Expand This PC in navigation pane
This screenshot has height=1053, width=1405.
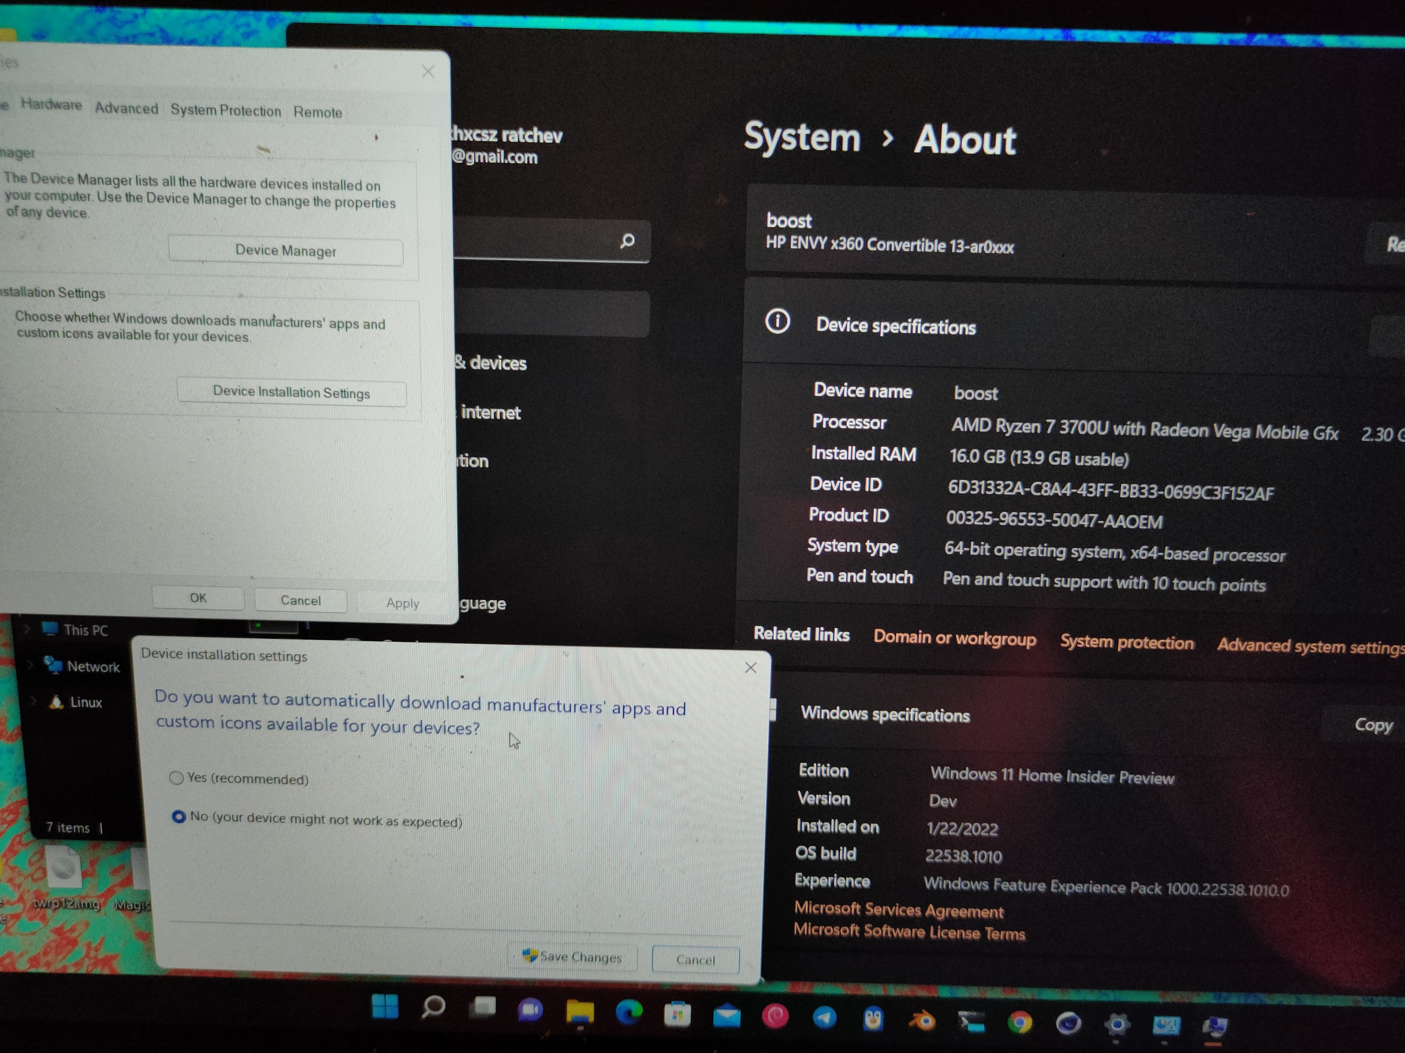[x=27, y=629]
